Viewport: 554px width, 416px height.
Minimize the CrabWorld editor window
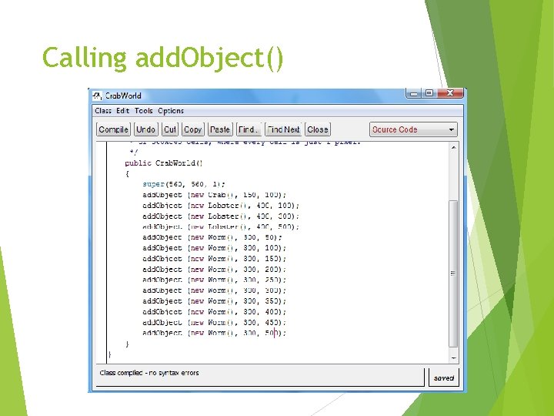(x=414, y=93)
